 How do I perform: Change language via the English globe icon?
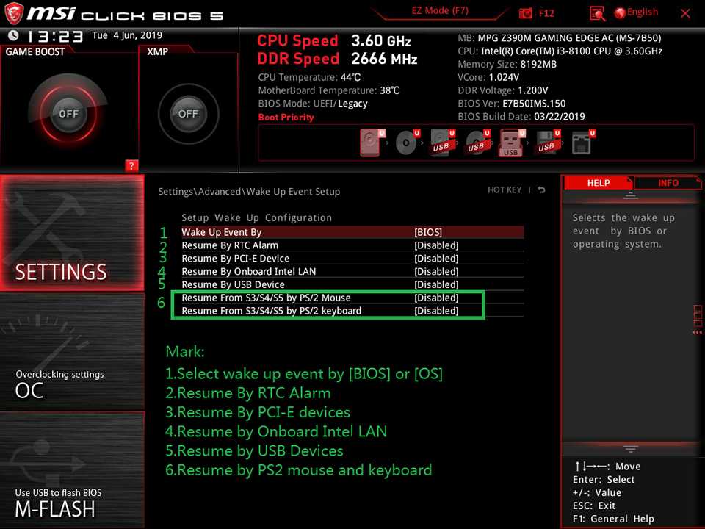[636, 12]
